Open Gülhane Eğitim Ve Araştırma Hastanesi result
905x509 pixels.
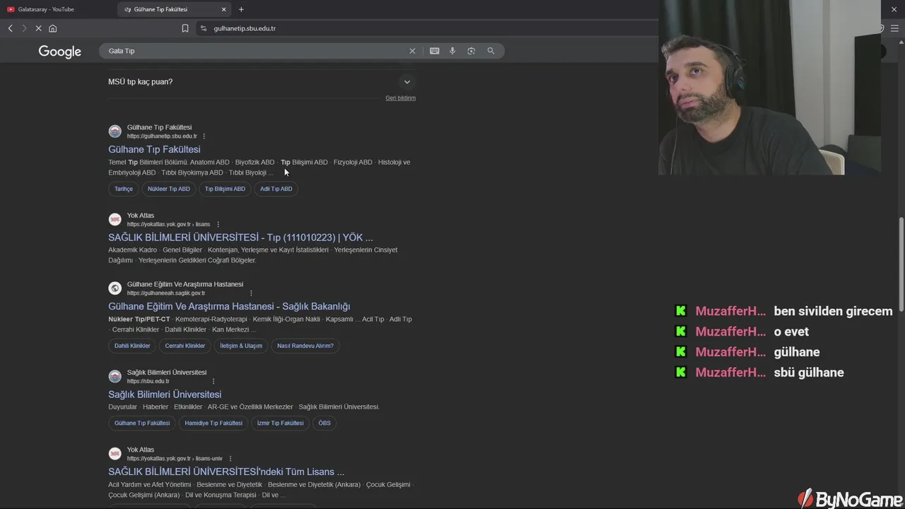coord(229,306)
